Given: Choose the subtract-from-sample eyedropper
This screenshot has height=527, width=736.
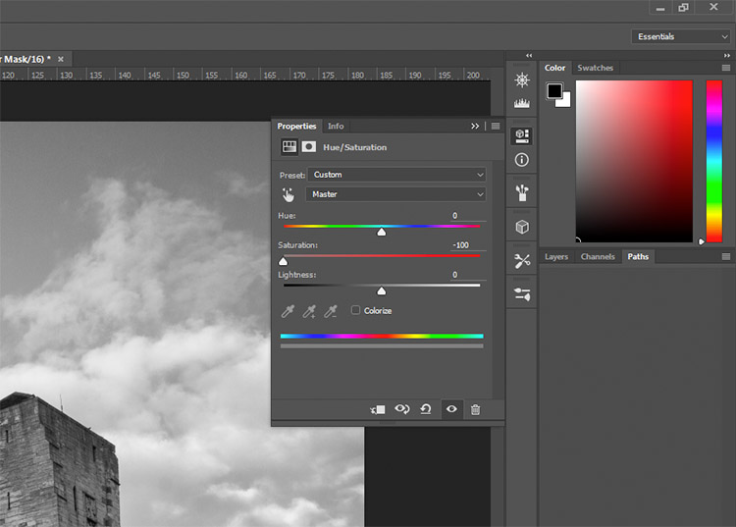Looking at the screenshot, I should (331, 311).
